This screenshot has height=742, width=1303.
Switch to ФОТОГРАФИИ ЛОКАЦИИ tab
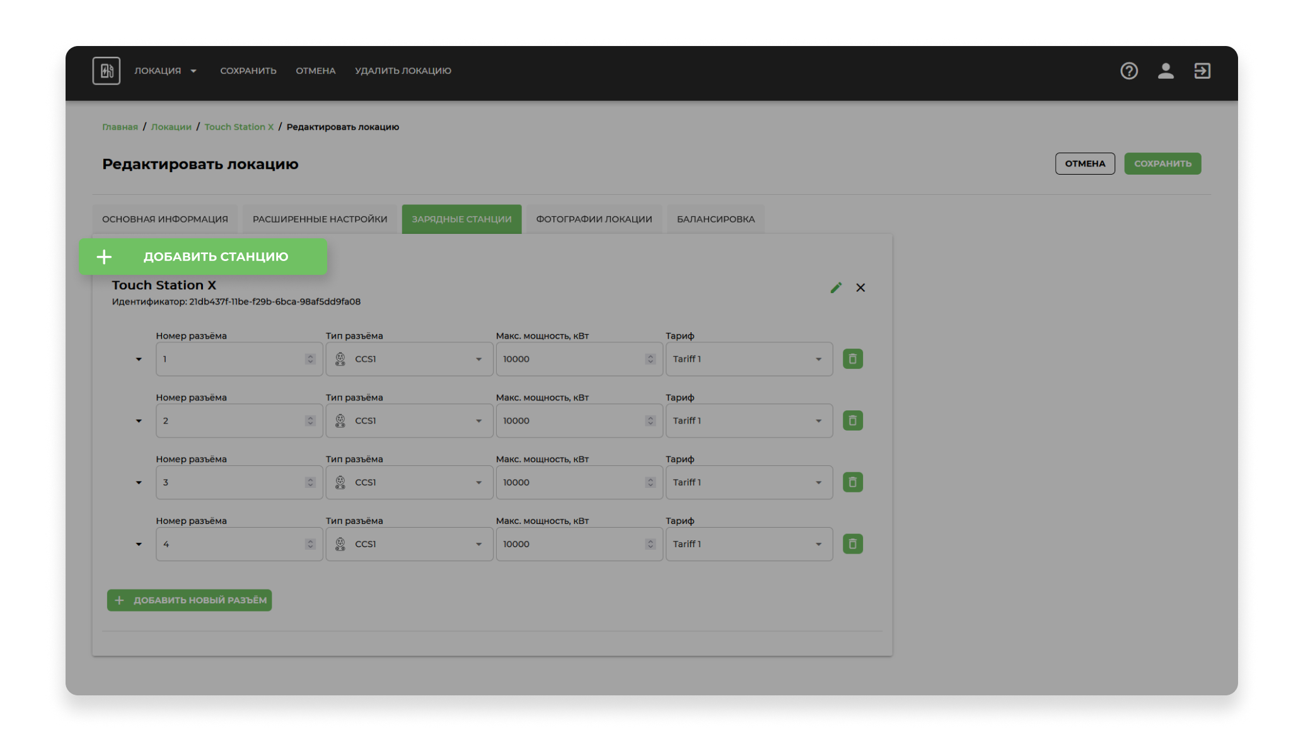point(594,219)
